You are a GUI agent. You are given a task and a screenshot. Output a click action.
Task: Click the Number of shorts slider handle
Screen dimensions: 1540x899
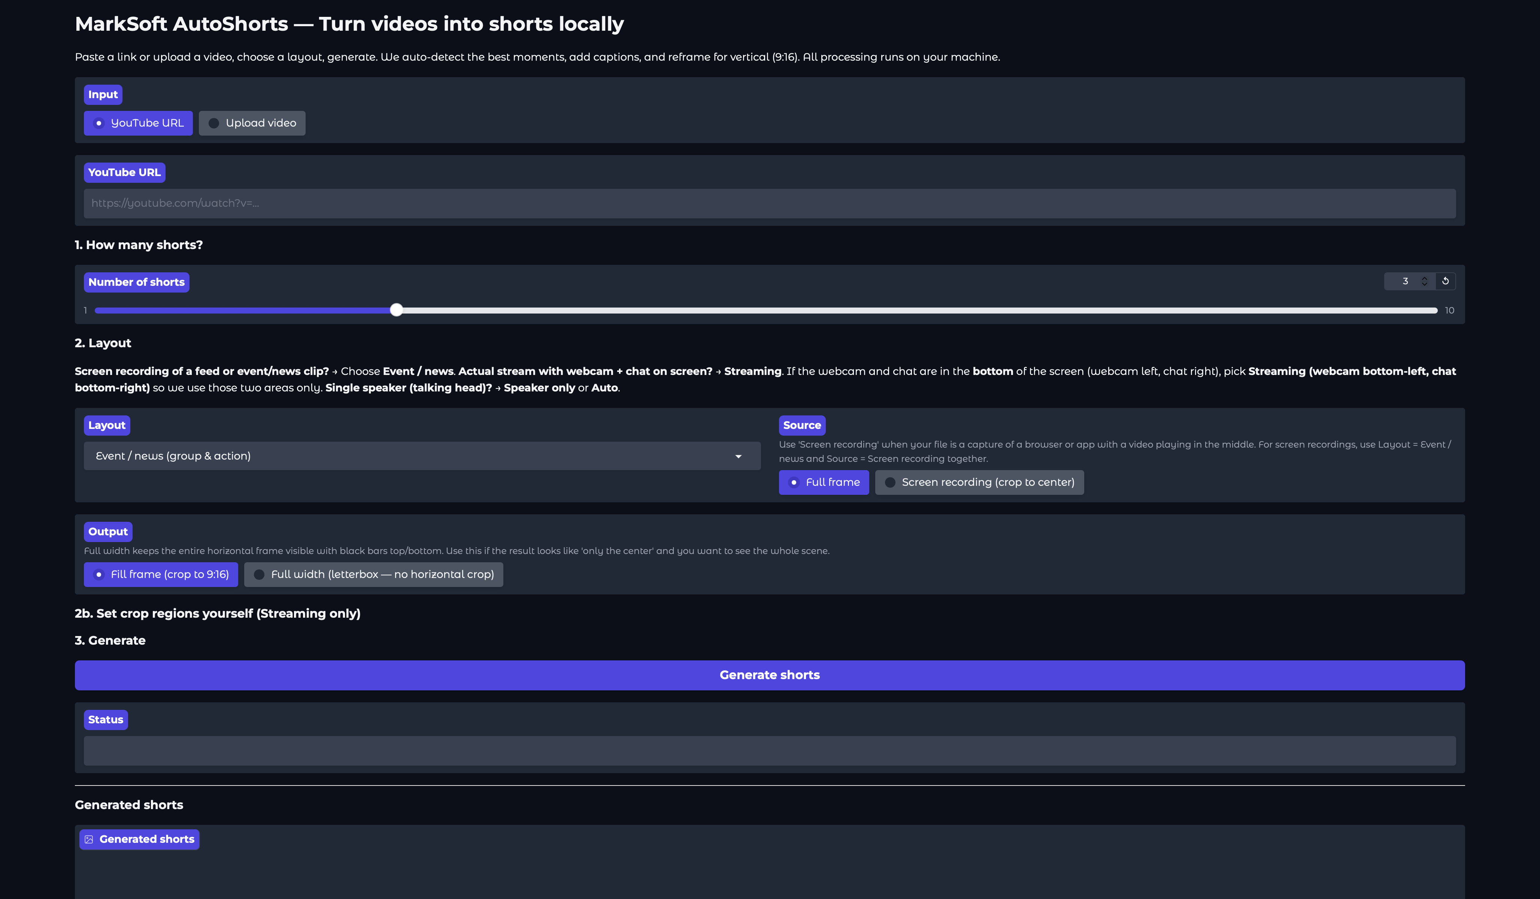click(397, 310)
